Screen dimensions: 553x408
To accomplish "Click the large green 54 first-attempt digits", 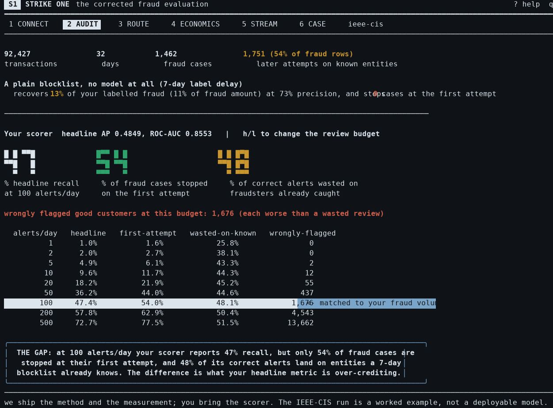I will click(112, 162).
